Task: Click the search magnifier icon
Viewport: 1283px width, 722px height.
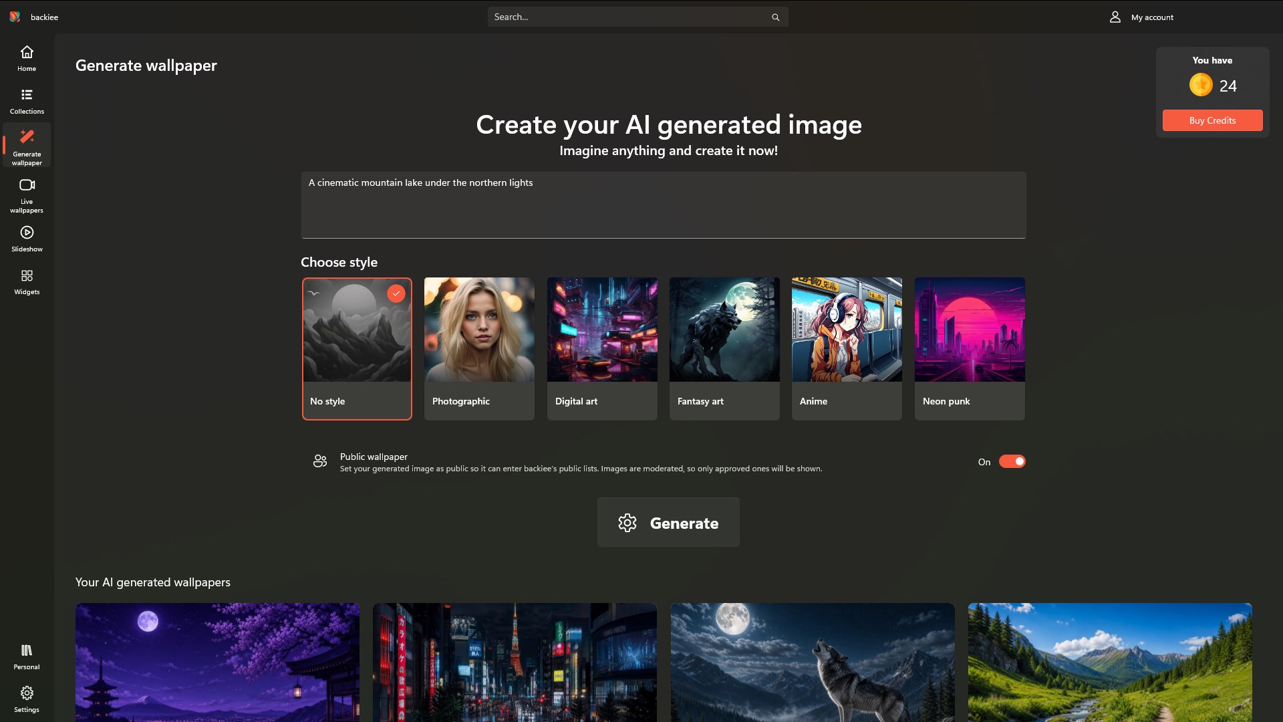Action: (x=775, y=17)
